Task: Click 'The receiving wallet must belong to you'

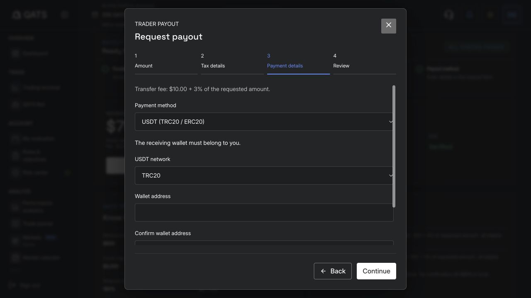Action: click(188, 143)
